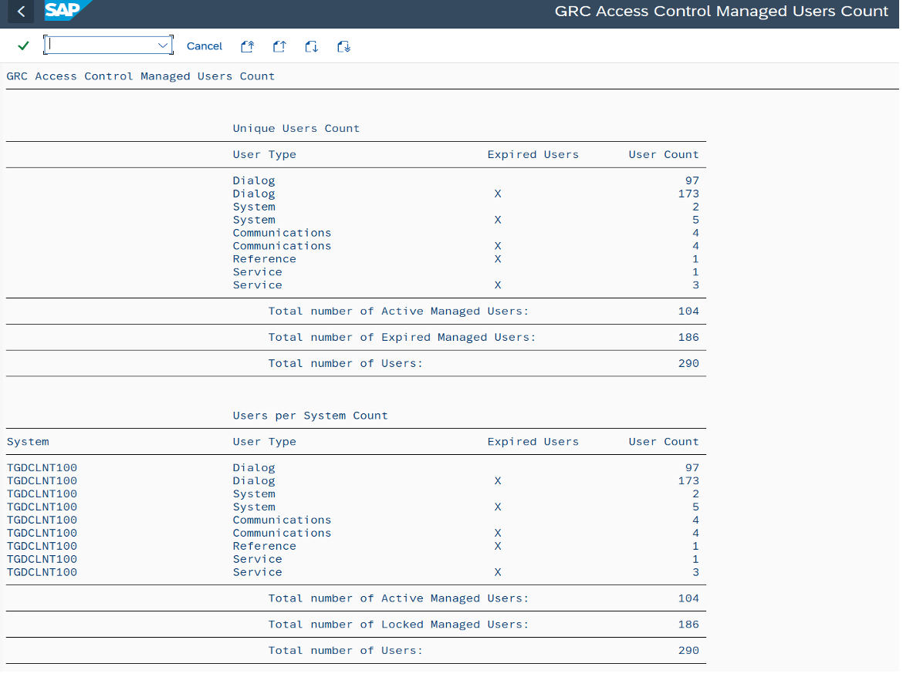Click the SAP logo

[66, 10]
